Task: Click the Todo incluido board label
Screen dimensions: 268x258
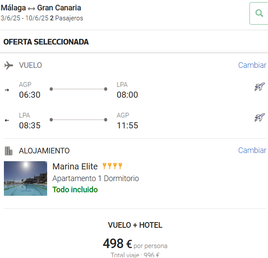Action: point(75,190)
